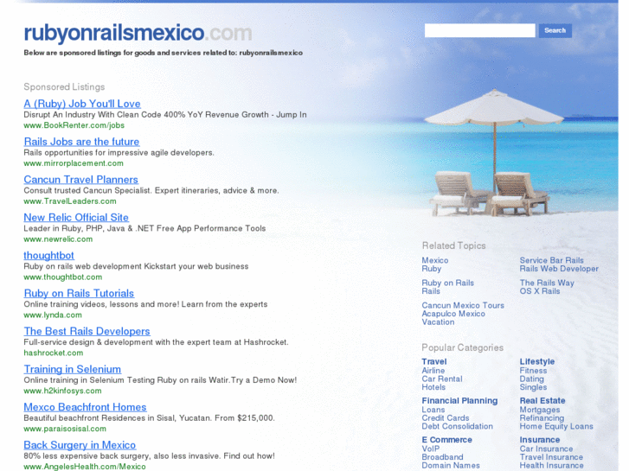Choose Debt Consolidation category link
The image size is (629, 471).
point(457,427)
